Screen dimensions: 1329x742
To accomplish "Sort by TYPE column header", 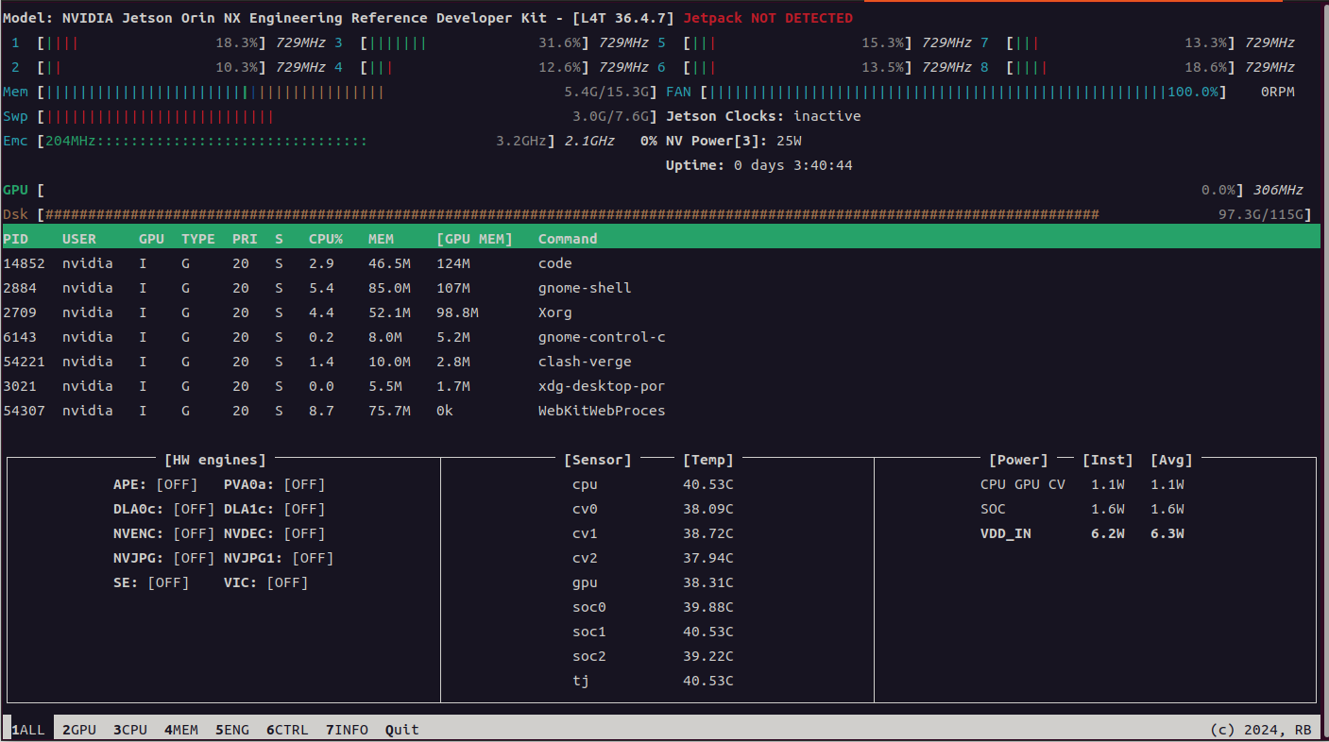I will pyautogui.click(x=198, y=239).
